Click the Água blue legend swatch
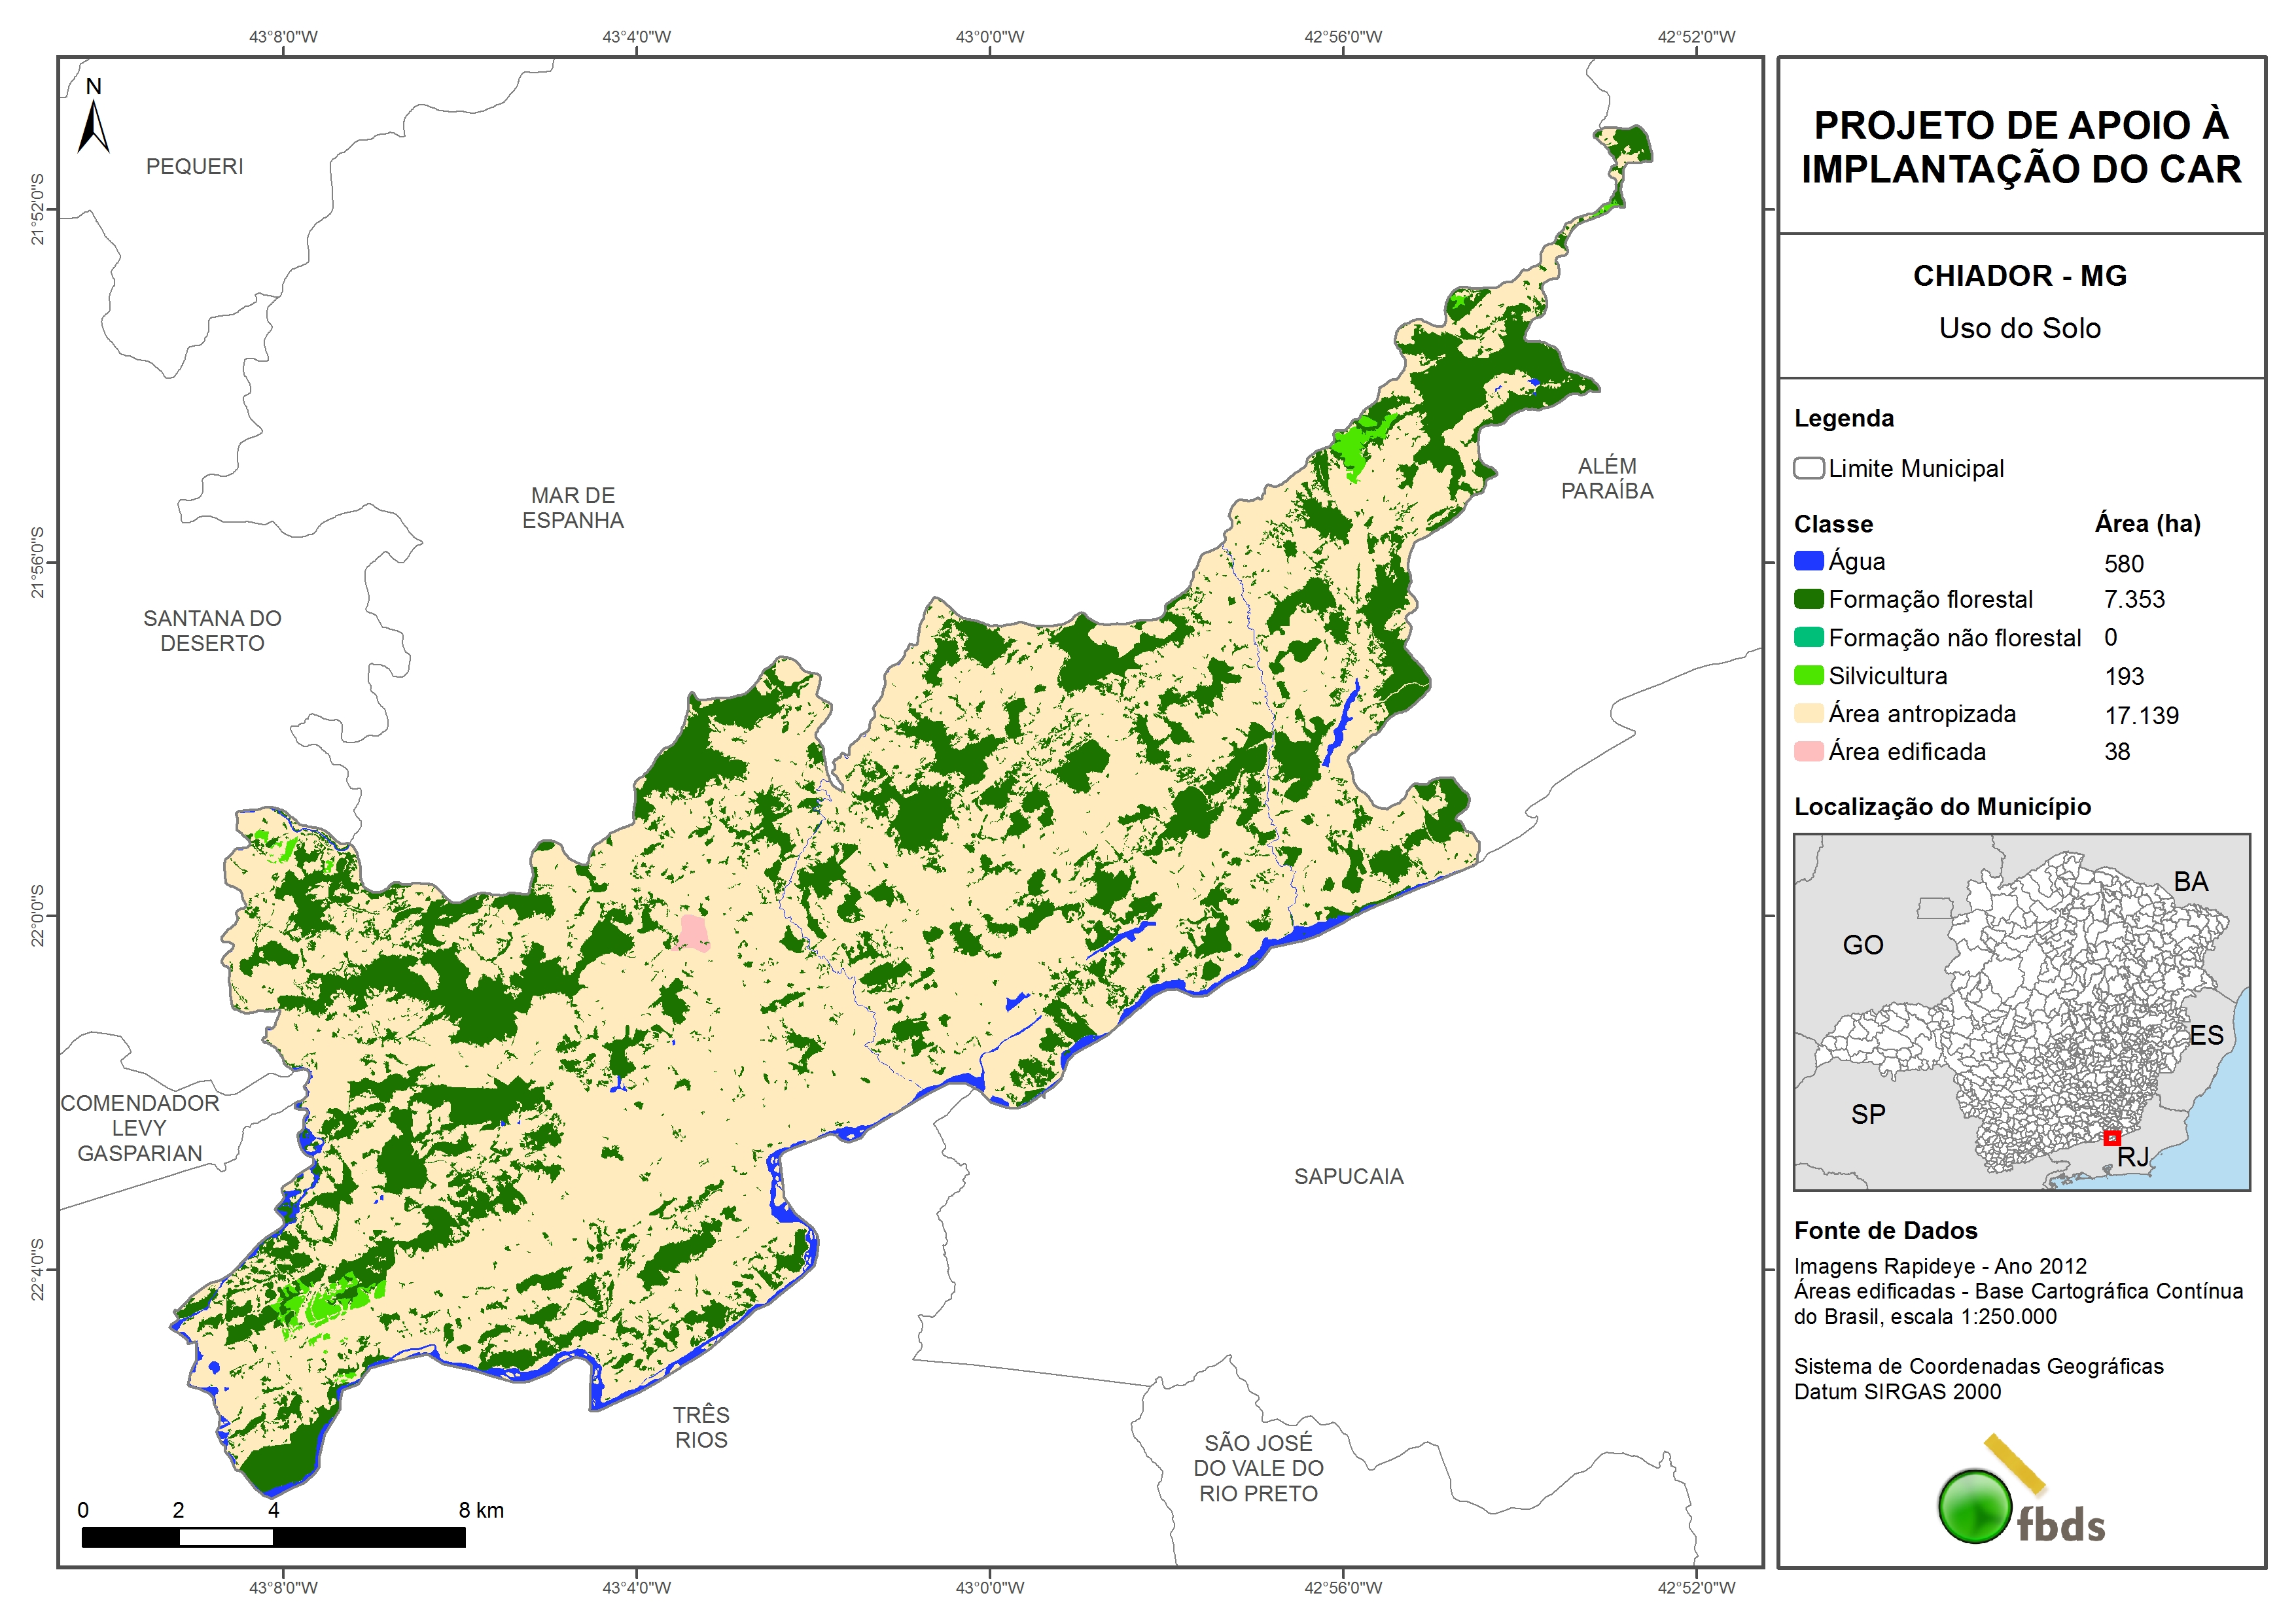Viewport: 2296px width, 1623px height. pyautogui.click(x=1808, y=561)
